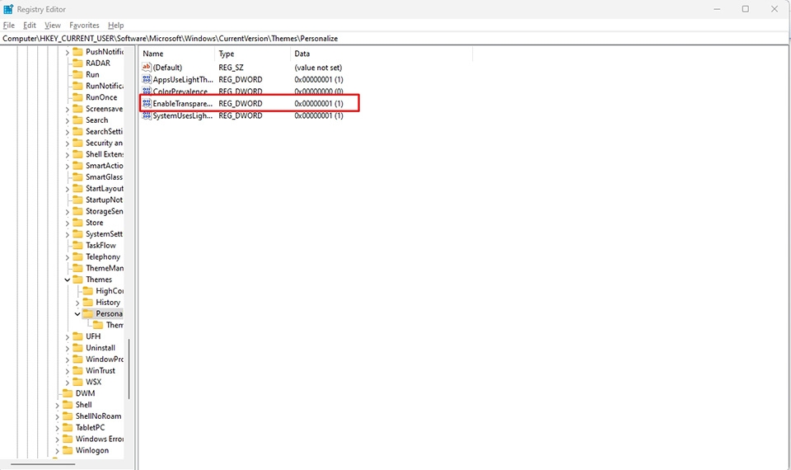Image resolution: width=791 pixels, height=470 pixels.
Task: Select the EnableTranspare... value name
Action: pos(183,104)
